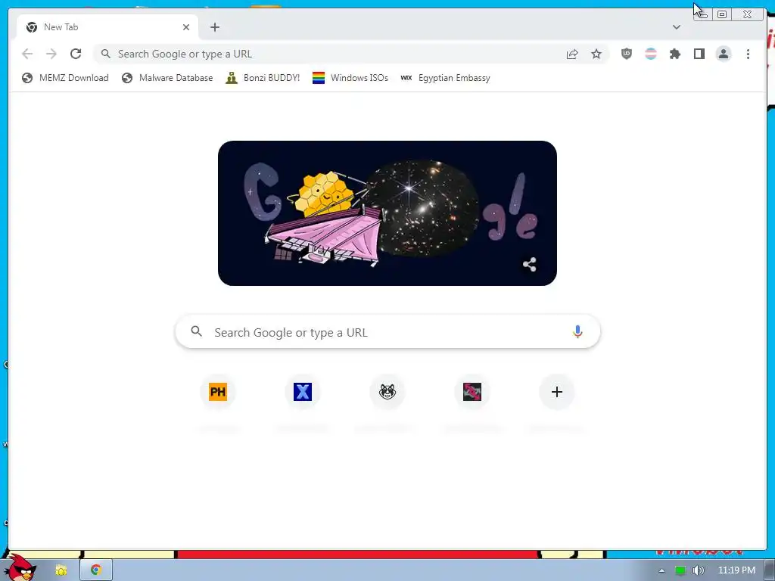The width and height of the screenshot is (775, 581).
Task: Open Malware Database bookmark
Action: click(167, 78)
